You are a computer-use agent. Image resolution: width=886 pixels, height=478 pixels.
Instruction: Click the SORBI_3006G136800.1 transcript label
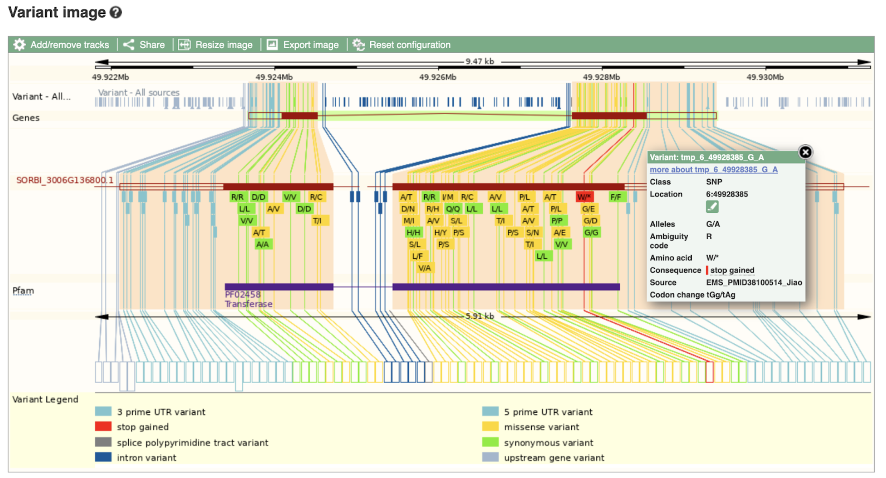click(x=65, y=180)
